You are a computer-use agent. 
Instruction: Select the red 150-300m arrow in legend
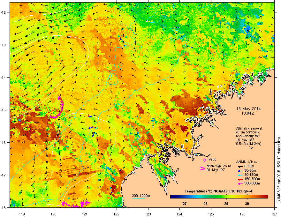point(240,179)
